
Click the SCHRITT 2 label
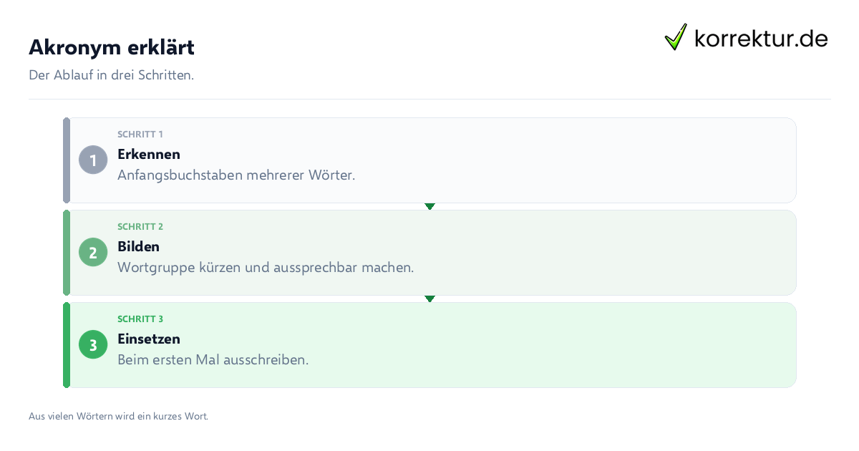(x=140, y=226)
